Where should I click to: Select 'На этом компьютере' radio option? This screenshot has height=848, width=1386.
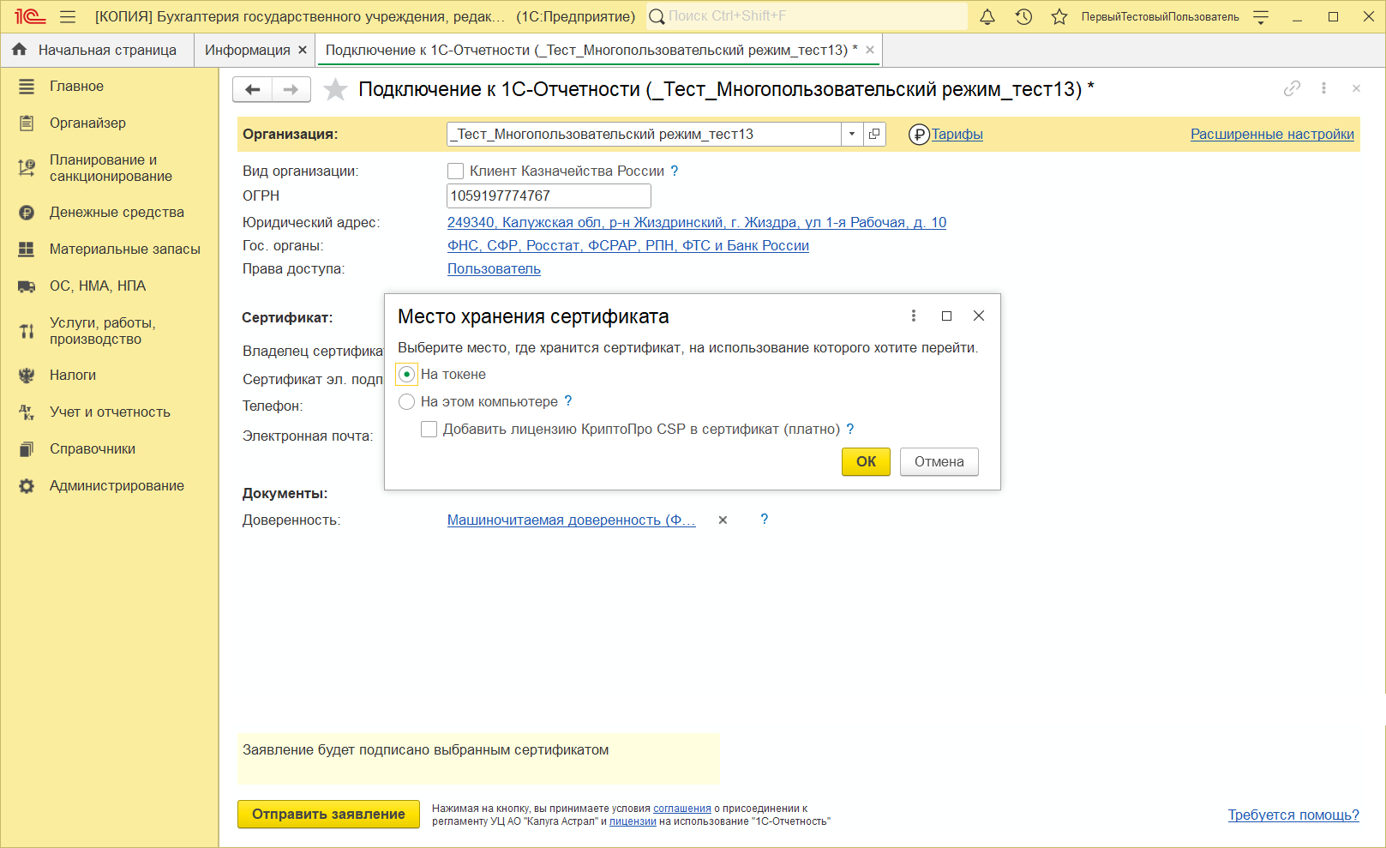tap(407, 401)
